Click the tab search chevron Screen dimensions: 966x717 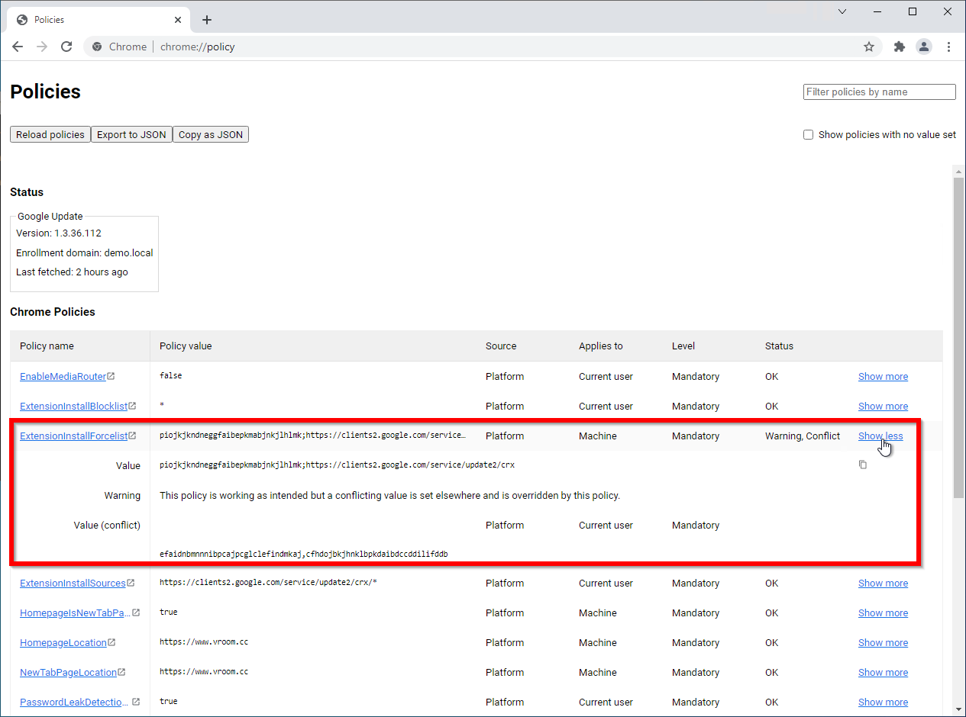tap(842, 11)
